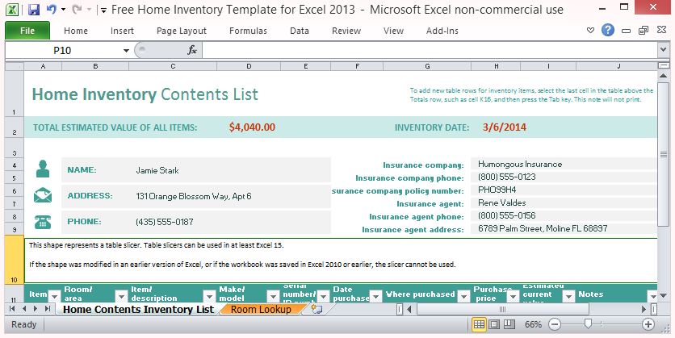Select Normal view in status bar
This screenshot has width=675, height=338.
click(x=479, y=324)
